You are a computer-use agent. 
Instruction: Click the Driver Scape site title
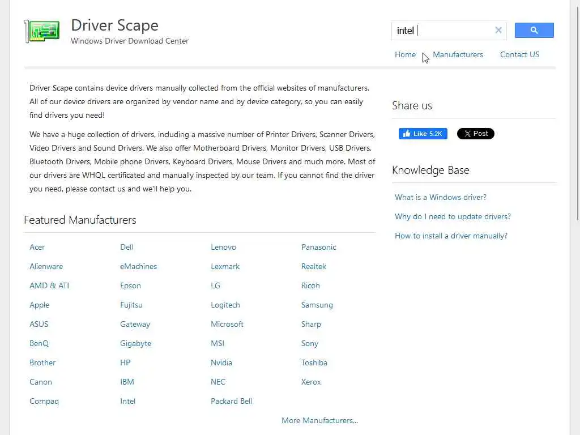(x=114, y=25)
